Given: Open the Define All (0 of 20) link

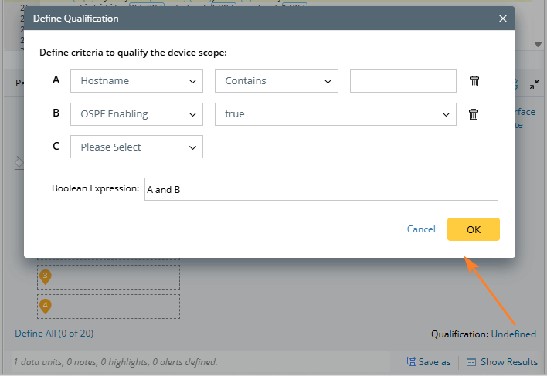Looking at the screenshot, I should coord(54,334).
